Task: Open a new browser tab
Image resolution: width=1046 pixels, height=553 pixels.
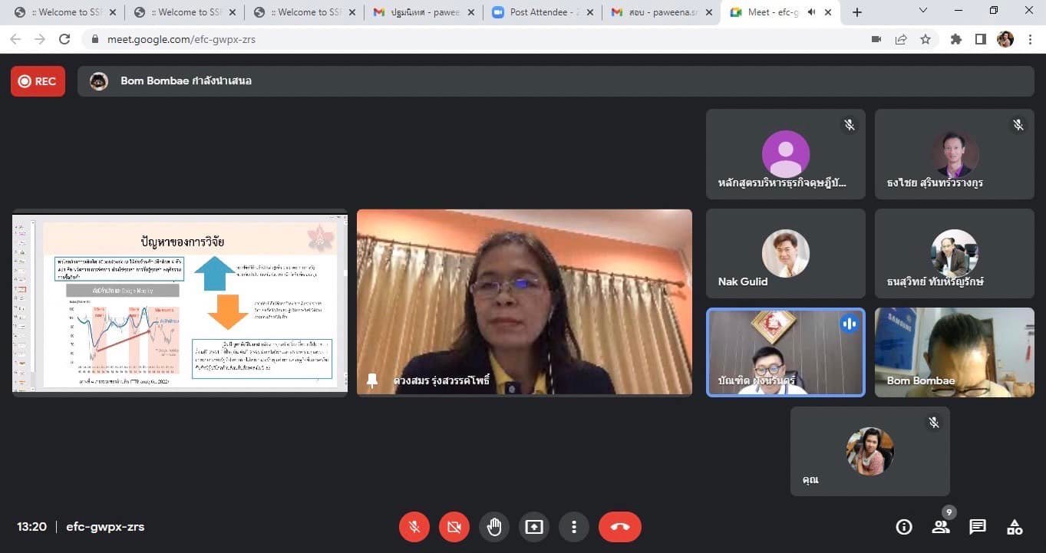Action: click(857, 12)
